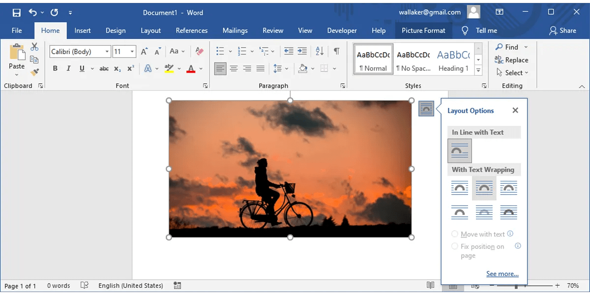Expand the Styles gallery more arrow
This screenshot has height=295, width=590.
(x=478, y=71)
